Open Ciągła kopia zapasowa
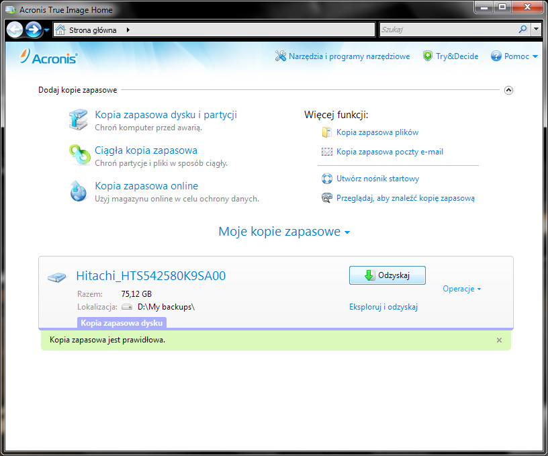Viewport: 548px width, 456px height. pos(146,150)
